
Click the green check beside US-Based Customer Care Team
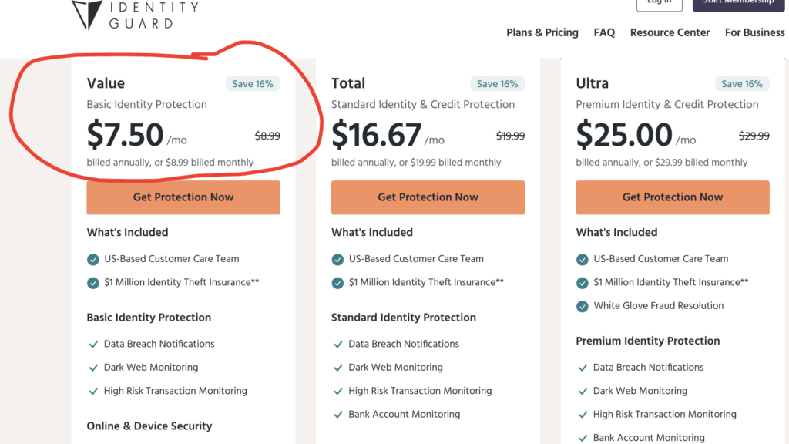(92, 259)
